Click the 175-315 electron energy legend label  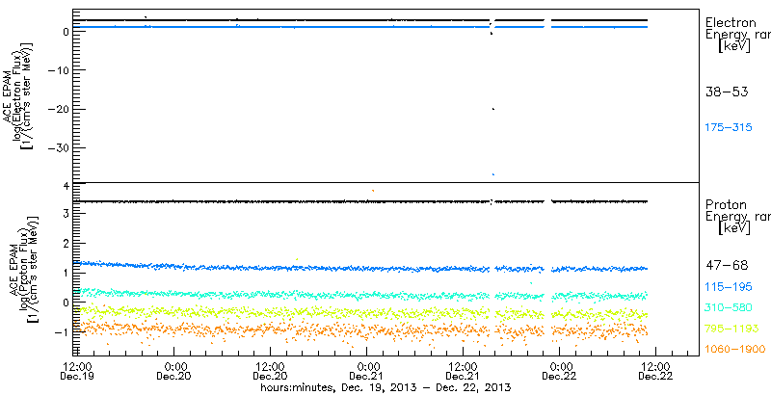[730, 128]
